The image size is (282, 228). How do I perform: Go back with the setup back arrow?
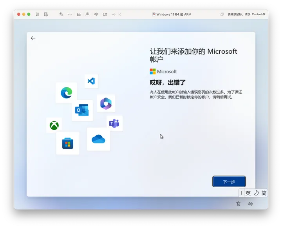pos(33,38)
